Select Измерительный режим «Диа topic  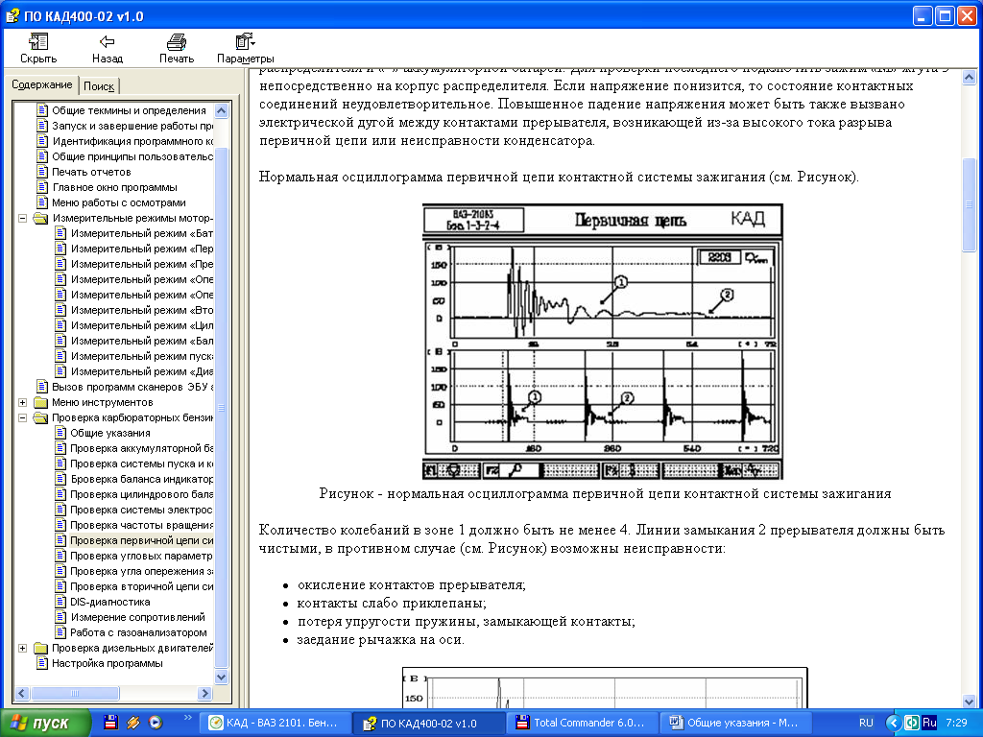pos(142,371)
